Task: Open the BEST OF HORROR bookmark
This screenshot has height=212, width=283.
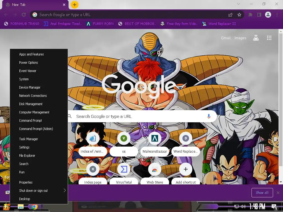Action: coord(137,24)
